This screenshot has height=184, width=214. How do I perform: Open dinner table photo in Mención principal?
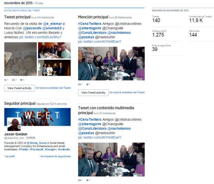click(x=111, y=64)
